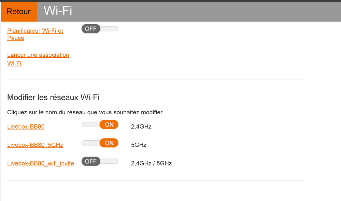Image resolution: width=341 pixels, height=201 pixels.
Task: Click the Retour button to go back
Action: pos(18,11)
